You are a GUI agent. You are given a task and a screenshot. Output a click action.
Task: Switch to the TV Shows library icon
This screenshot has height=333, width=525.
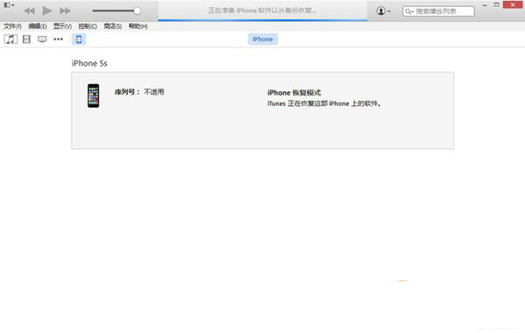click(x=42, y=39)
